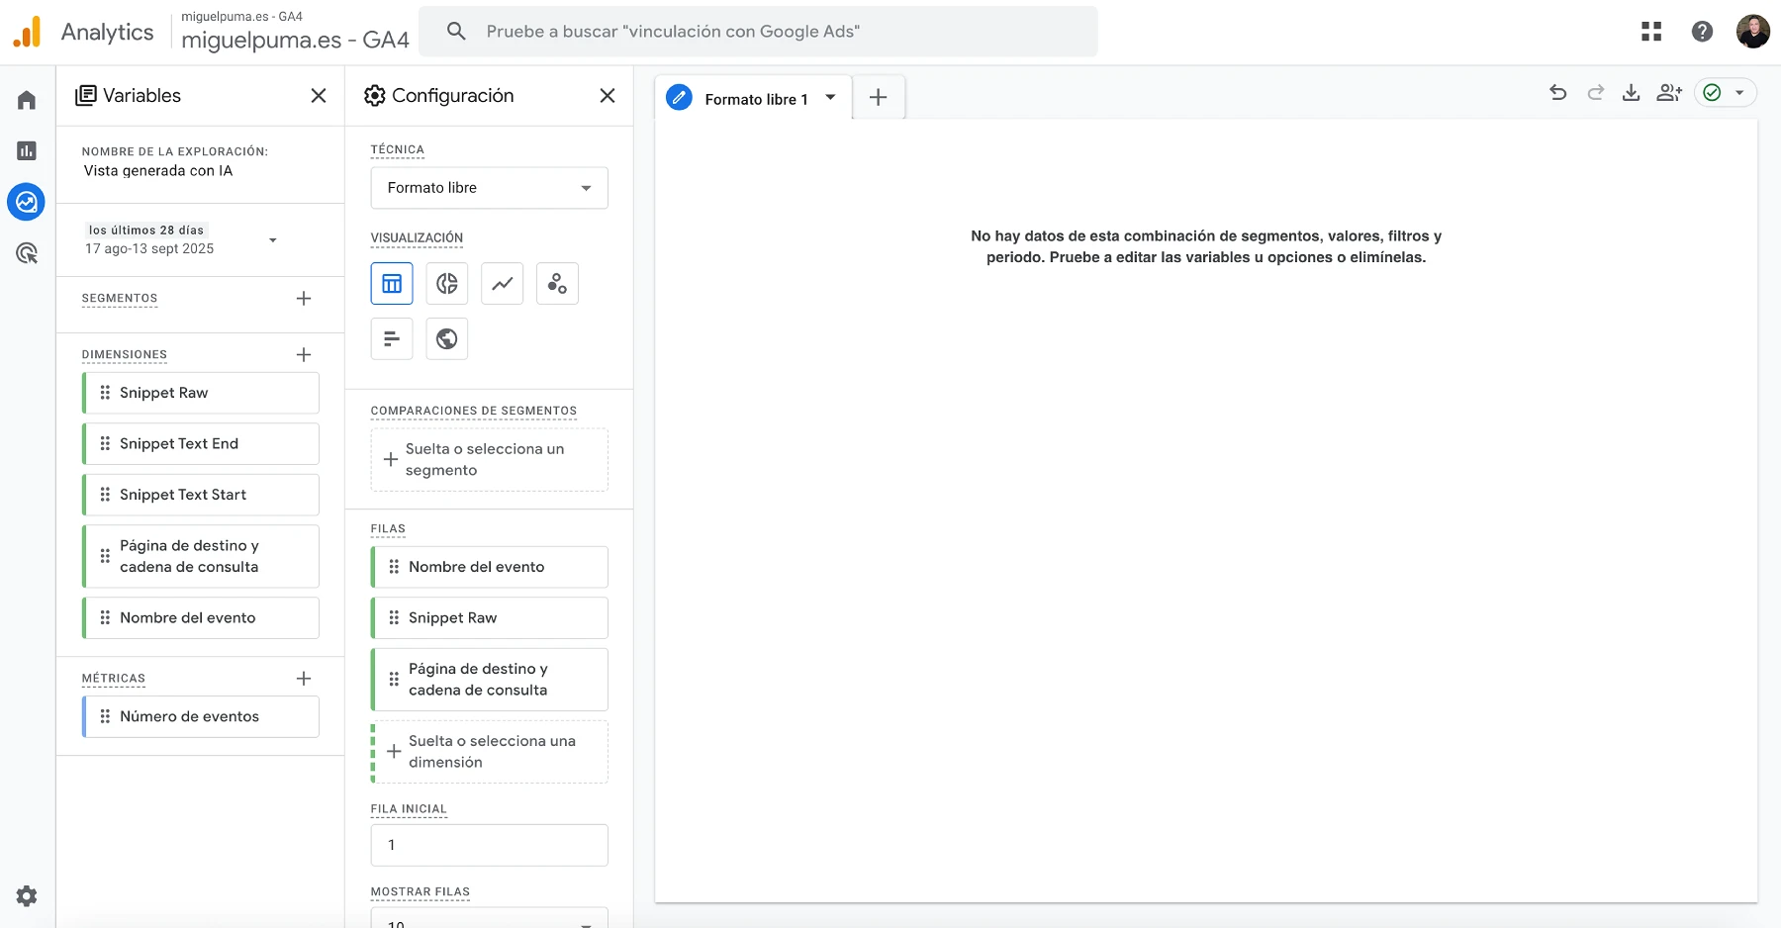Add a new segment with plus button
Viewport: 1781px width, 928px height.
pyautogui.click(x=304, y=298)
